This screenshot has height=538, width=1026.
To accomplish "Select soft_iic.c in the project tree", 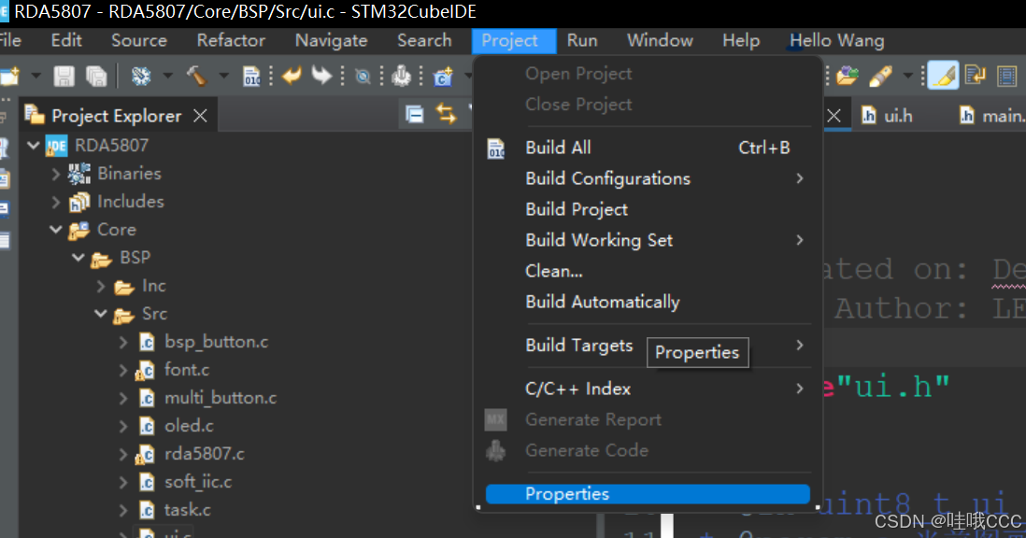I will click(x=198, y=483).
